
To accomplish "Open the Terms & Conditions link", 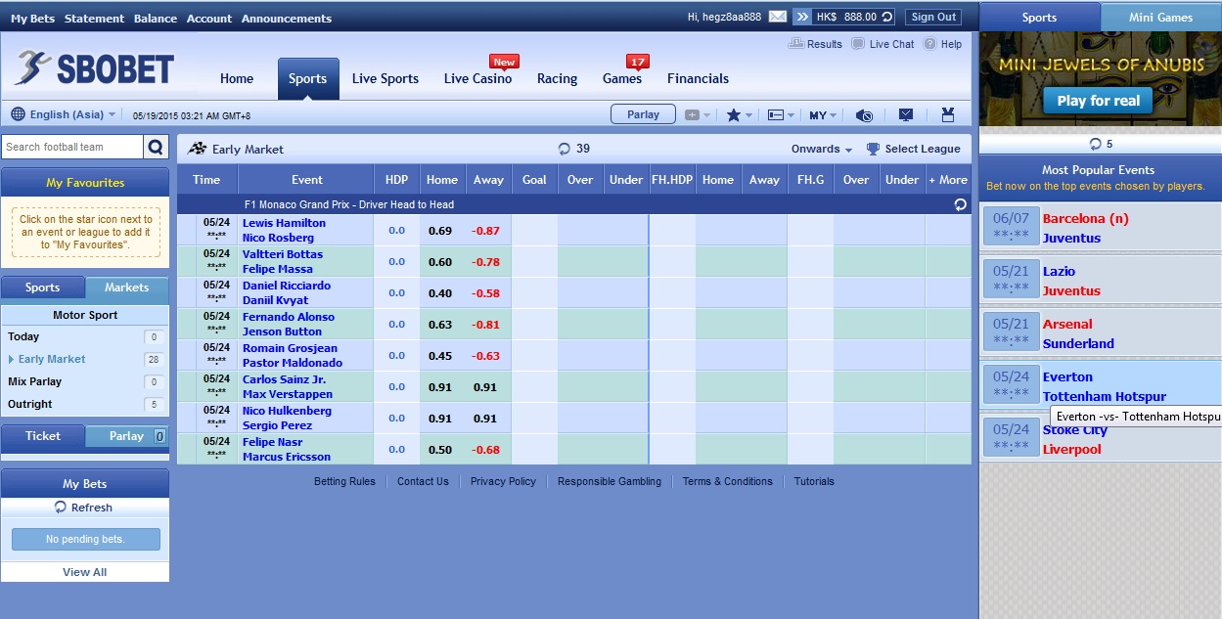I will coord(728,481).
